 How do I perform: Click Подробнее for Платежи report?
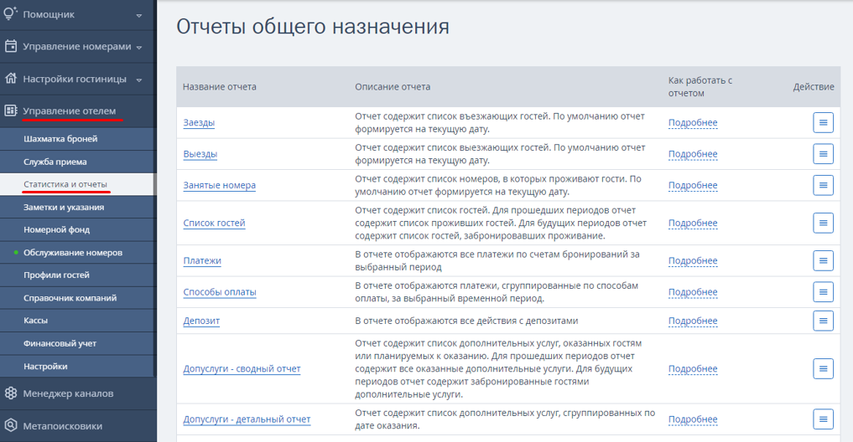point(693,260)
